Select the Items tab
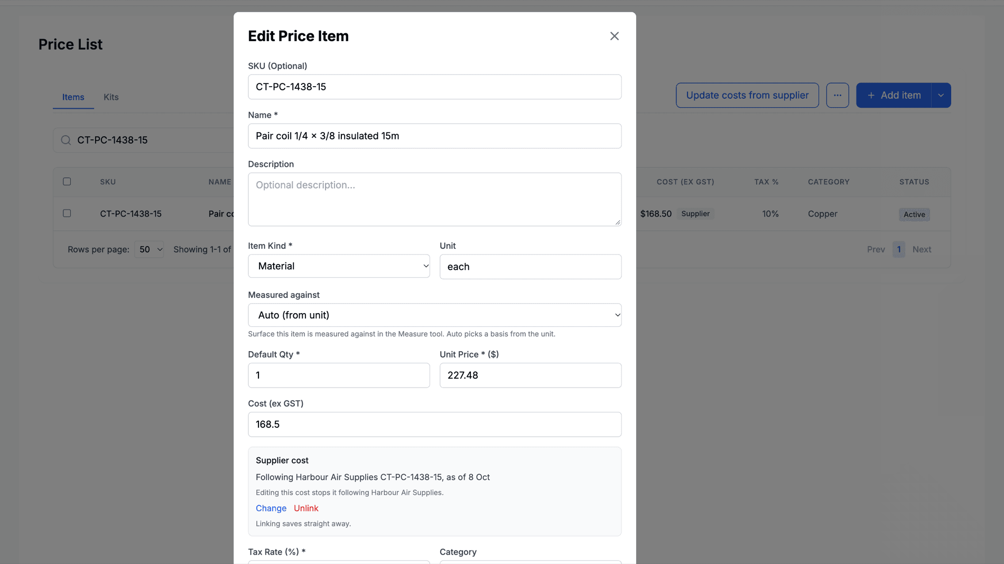This screenshot has height=564, width=1004. [x=73, y=97]
